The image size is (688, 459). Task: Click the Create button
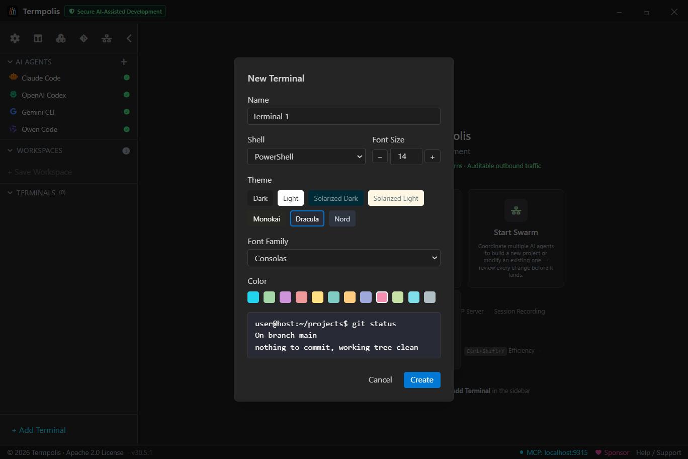pyautogui.click(x=422, y=380)
